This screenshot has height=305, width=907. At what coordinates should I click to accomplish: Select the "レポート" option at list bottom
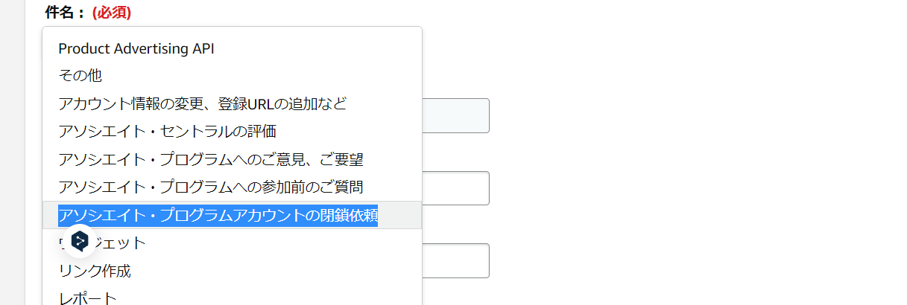point(232,296)
